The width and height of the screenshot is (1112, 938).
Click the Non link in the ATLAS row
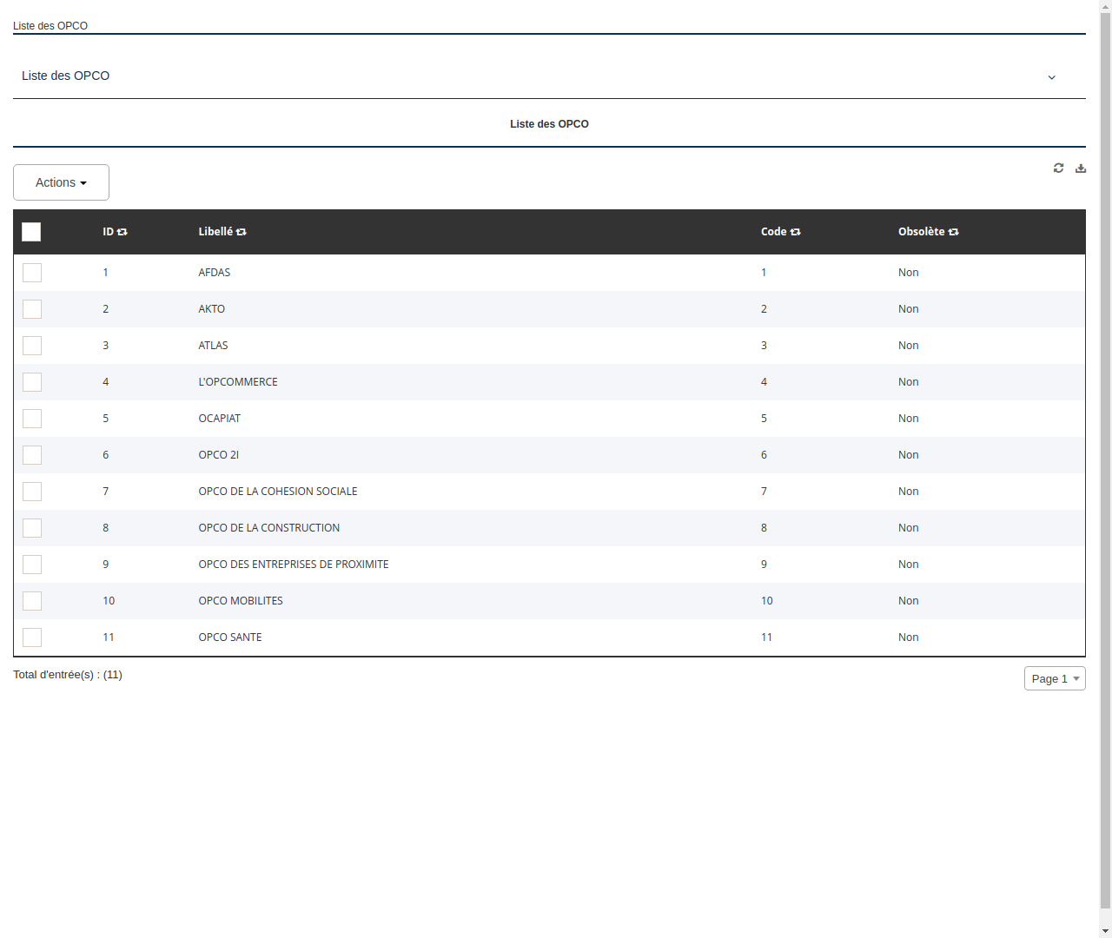point(908,345)
